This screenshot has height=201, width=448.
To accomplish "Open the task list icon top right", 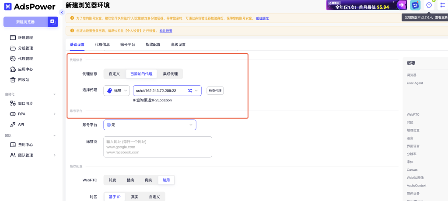I will click(x=443, y=5).
